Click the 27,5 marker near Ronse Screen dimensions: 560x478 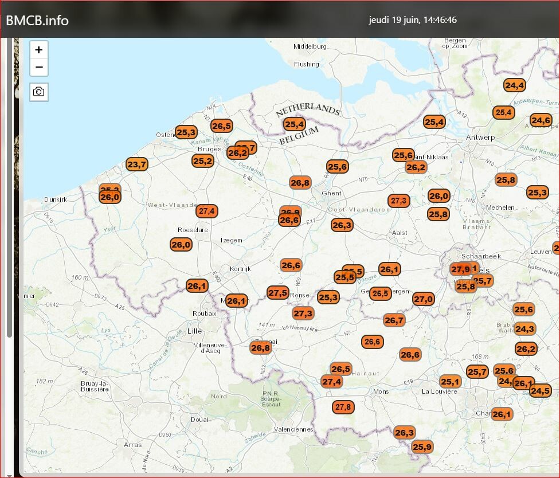(x=277, y=293)
